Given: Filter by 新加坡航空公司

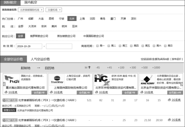Looking at the screenshot, I should click(x=66, y=36).
